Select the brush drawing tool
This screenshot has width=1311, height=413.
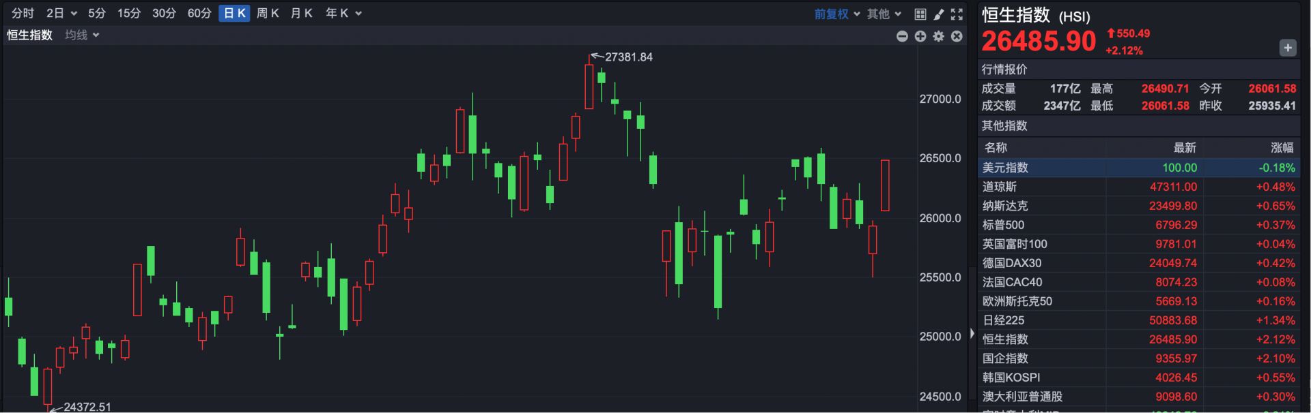[x=939, y=14]
